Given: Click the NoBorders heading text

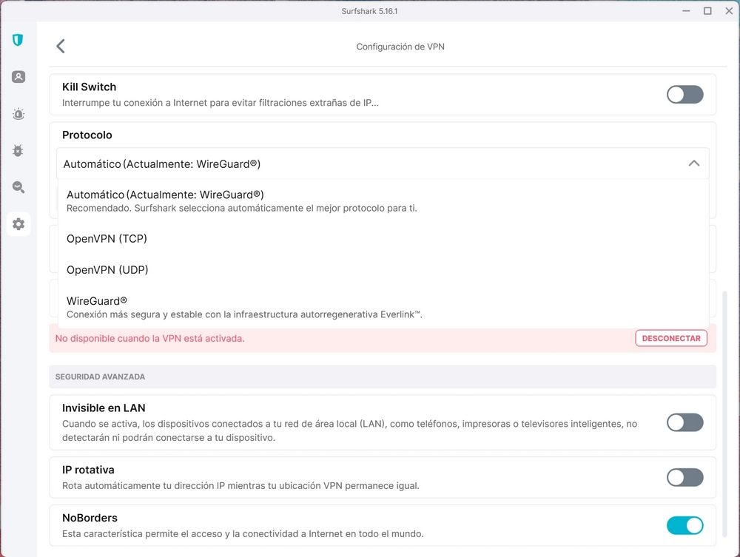Looking at the screenshot, I should tap(90, 518).
